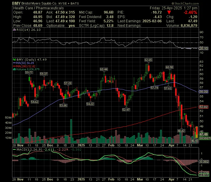Click the Optionable yes value
The width and height of the screenshot is (211, 182).
coord(72,26)
